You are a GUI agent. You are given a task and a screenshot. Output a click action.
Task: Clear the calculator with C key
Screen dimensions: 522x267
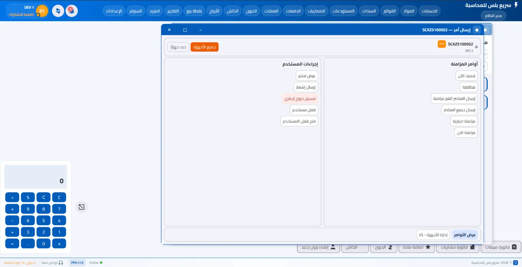pos(59,197)
